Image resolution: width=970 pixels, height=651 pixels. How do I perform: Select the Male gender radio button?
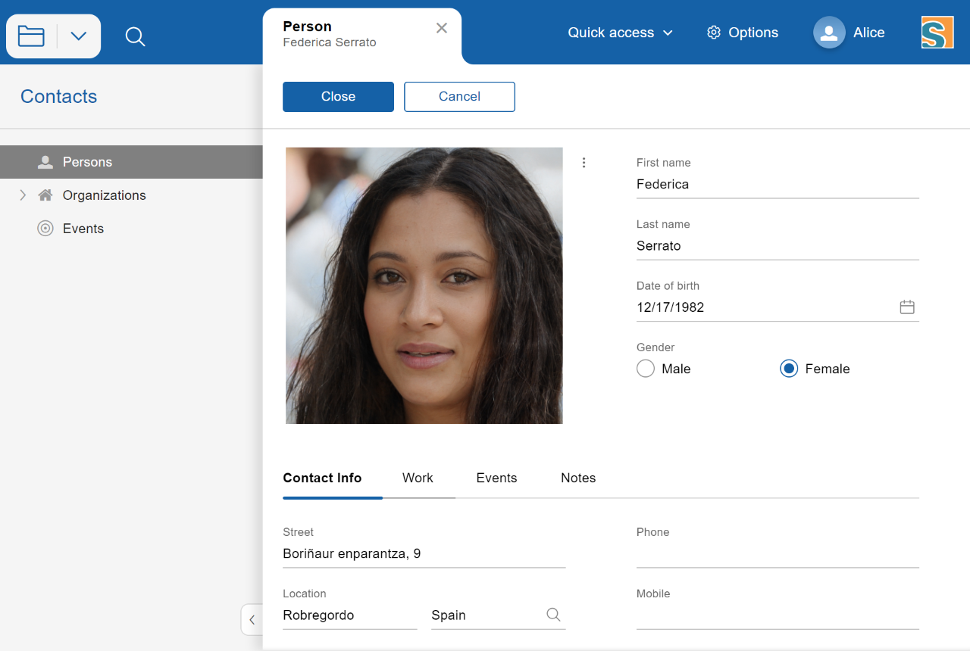[646, 369]
